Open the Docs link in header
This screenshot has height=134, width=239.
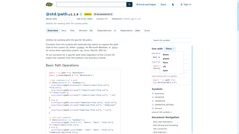point(163,5)
